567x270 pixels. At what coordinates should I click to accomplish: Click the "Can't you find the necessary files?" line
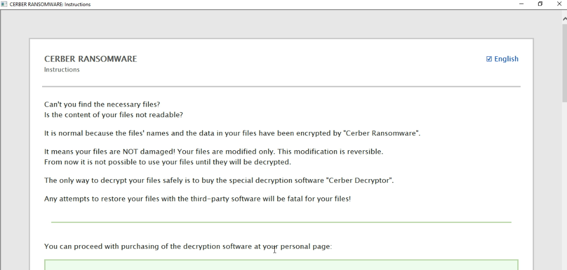(102, 105)
